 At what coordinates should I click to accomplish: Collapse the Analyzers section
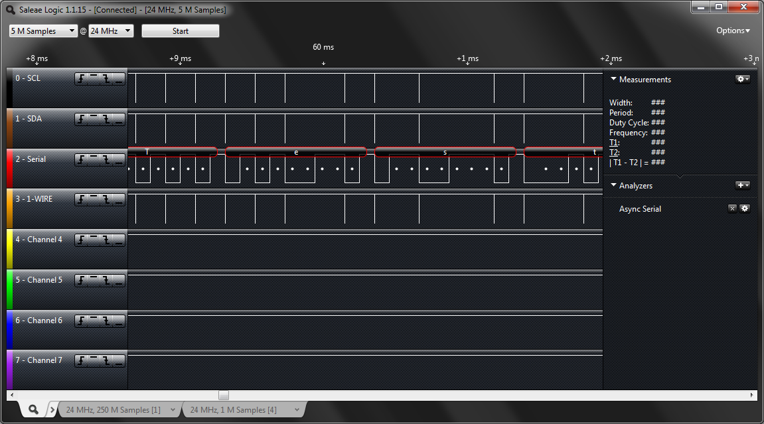[613, 185]
